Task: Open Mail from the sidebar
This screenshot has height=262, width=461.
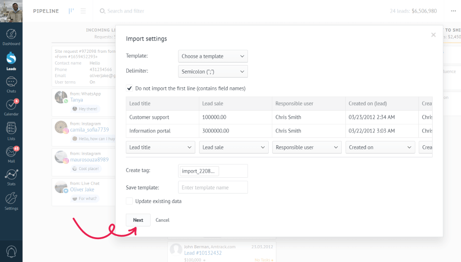Action: tap(11, 154)
